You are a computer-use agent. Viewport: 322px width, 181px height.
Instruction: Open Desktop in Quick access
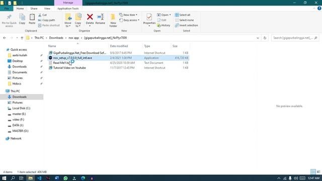tap(18, 61)
